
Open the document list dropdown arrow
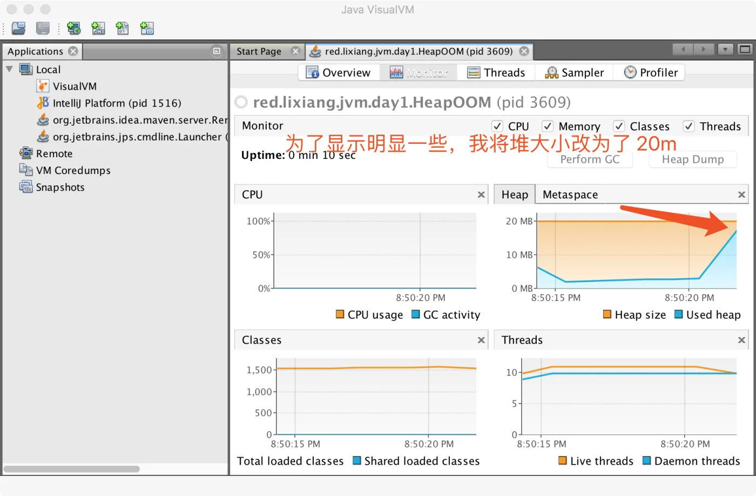point(725,49)
